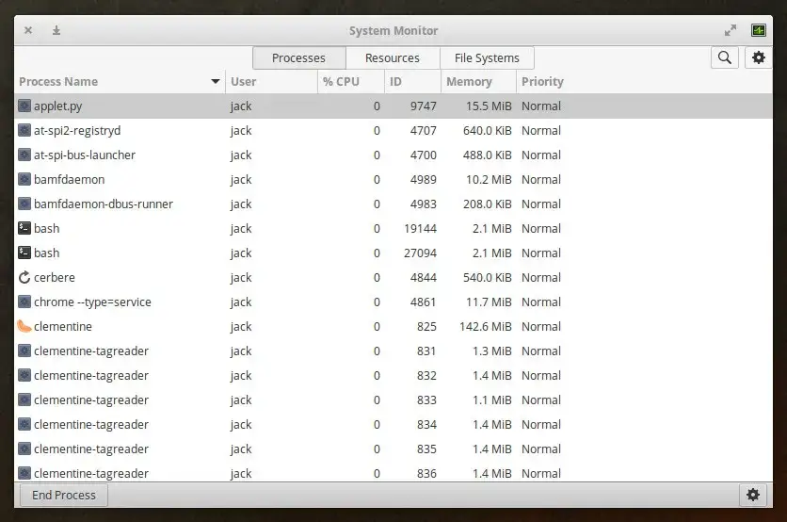The width and height of the screenshot is (787, 522).
Task: Click the clementine orange app icon
Action: coord(24,326)
